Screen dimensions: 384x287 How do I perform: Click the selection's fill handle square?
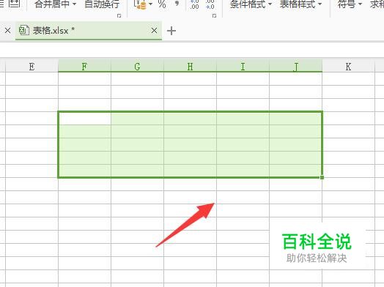pyautogui.click(x=322, y=177)
